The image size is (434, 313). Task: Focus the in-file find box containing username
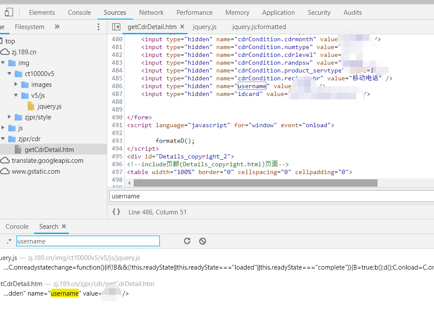pos(272,196)
